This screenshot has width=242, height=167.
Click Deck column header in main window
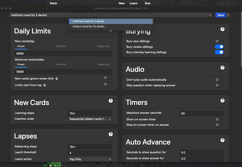pos(53,3)
